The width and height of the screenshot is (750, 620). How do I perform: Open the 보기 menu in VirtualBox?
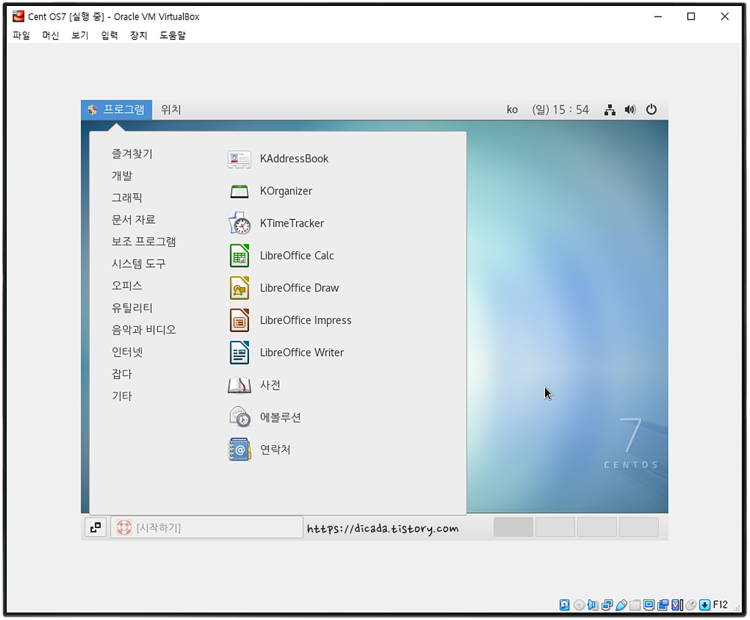(x=79, y=35)
